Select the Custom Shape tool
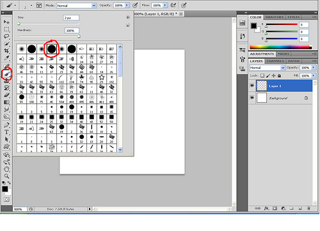Viewport: 320px width, 231px height. pos(6,146)
